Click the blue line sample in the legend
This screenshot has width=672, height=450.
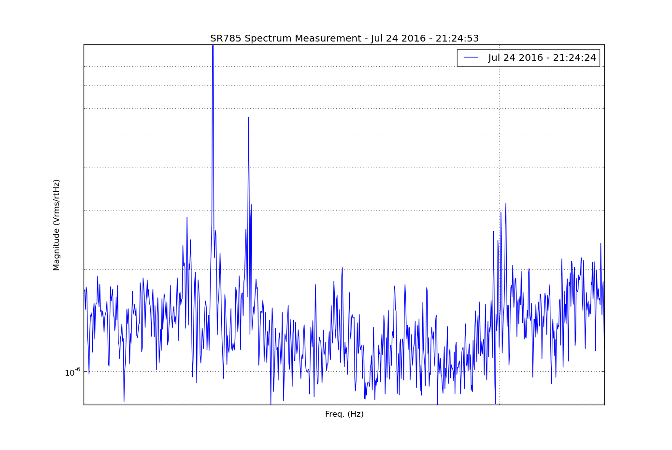click(x=471, y=58)
